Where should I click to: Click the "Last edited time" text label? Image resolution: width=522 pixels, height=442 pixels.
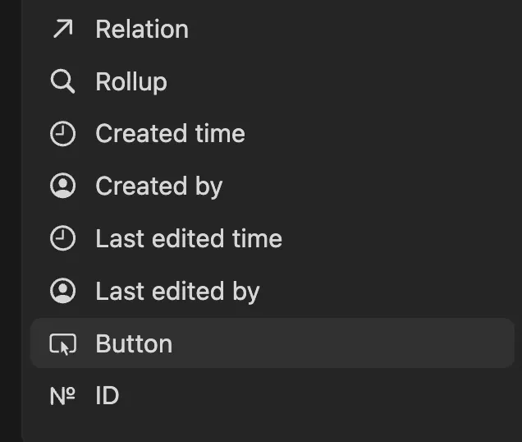[x=189, y=239]
